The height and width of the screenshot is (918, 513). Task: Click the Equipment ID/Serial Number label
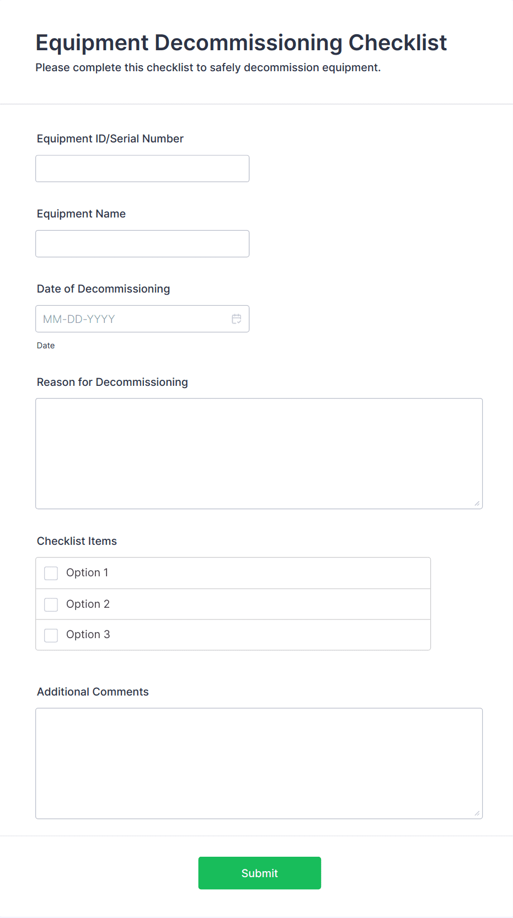pos(110,139)
